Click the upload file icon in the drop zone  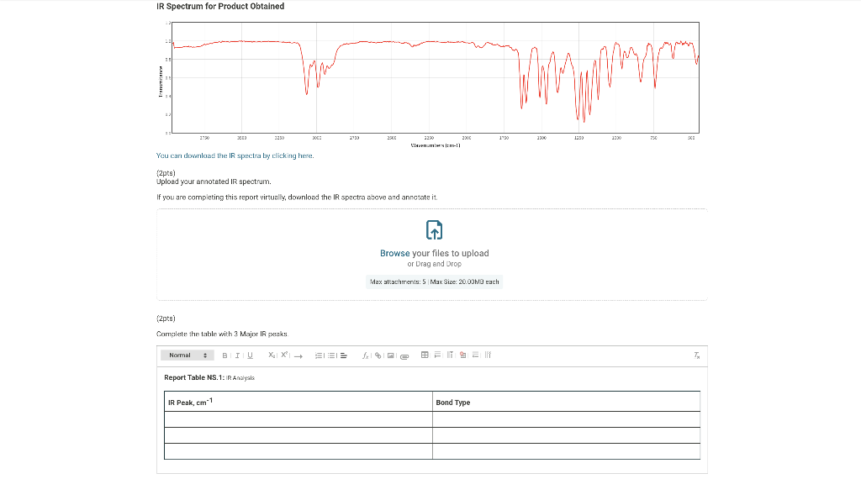coord(435,230)
